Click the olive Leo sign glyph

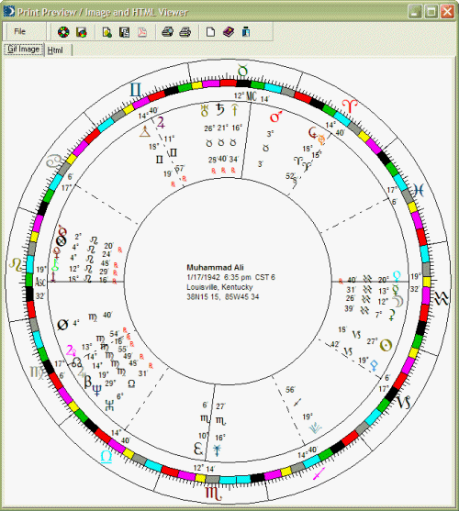click(x=16, y=264)
